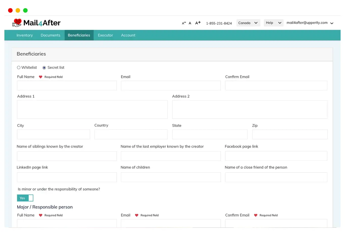
Task: Focus the Facebook page link field
Action: point(276,156)
